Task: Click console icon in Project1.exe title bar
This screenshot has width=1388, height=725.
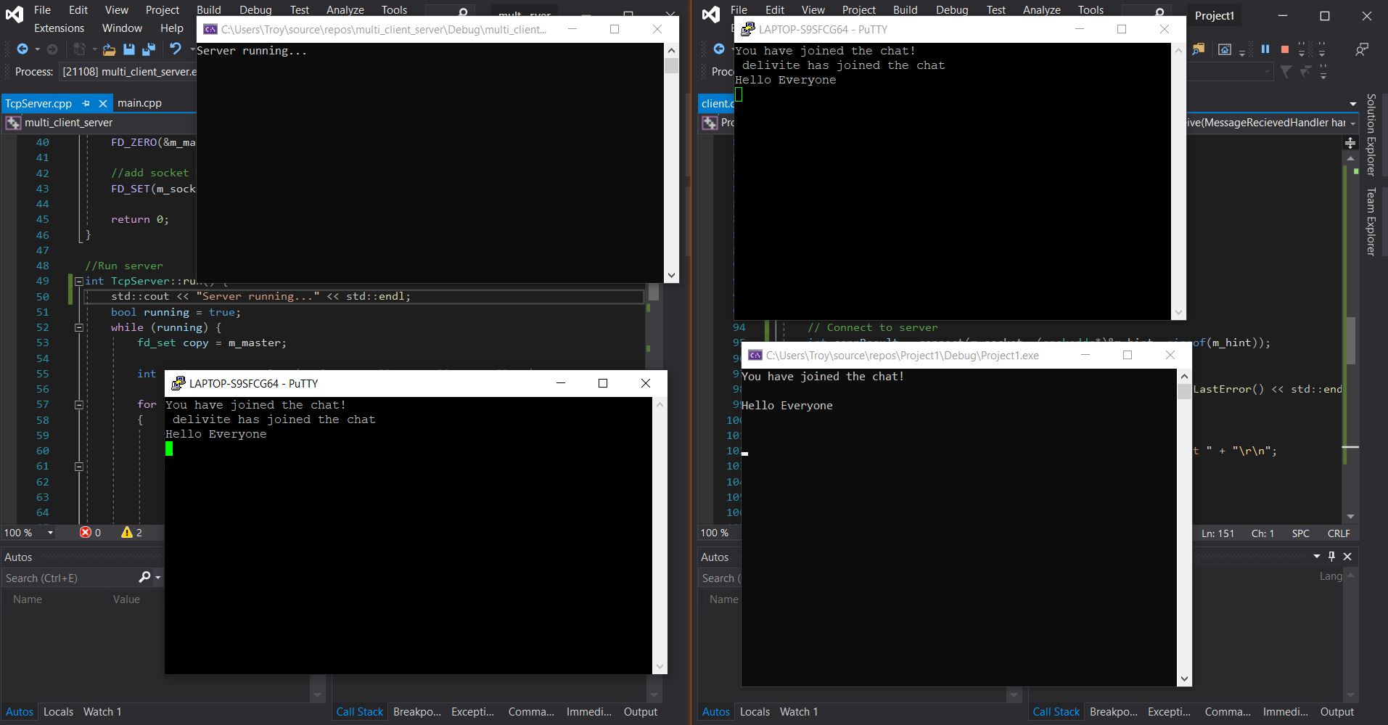Action: coord(755,355)
